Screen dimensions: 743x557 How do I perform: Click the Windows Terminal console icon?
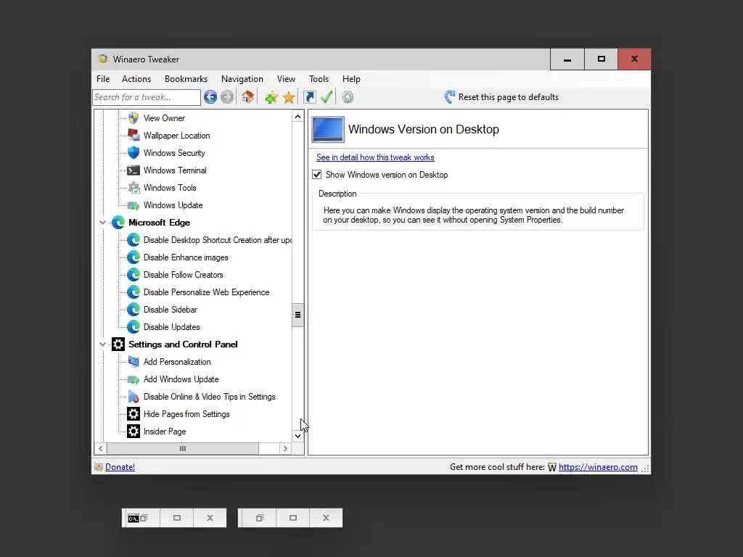(x=134, y=170)
